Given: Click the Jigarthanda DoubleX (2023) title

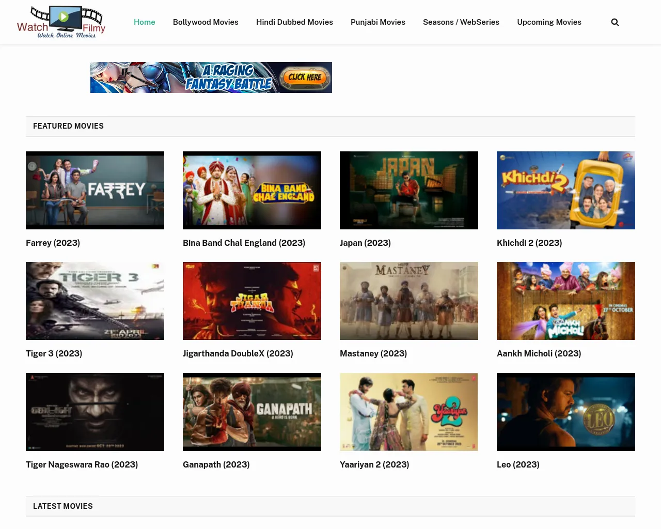Looking at the screenshot, I should tap(238, 353).
